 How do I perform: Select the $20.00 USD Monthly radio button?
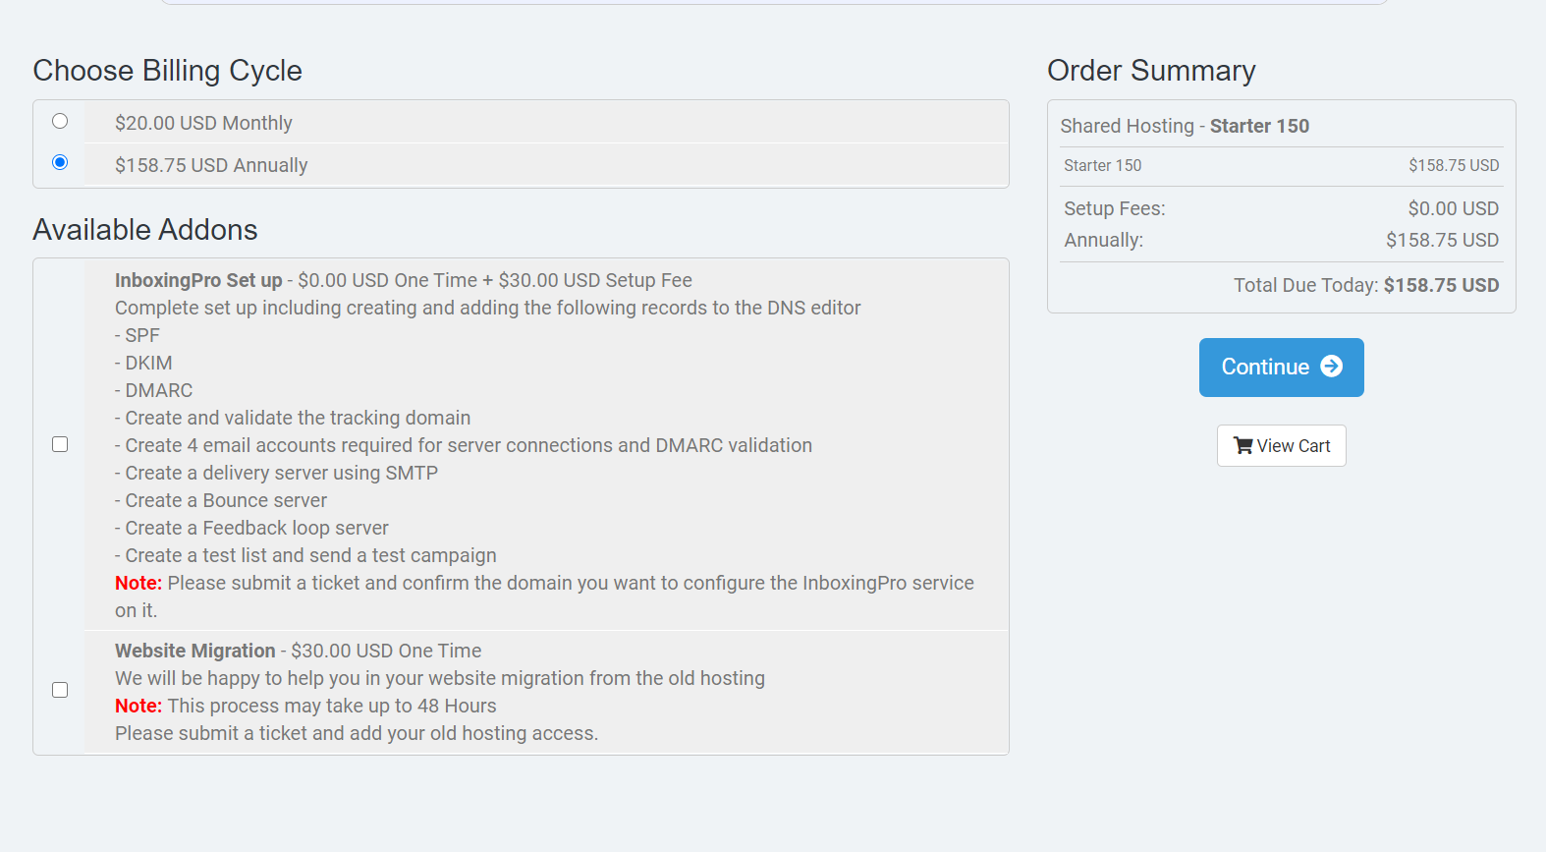click(60, 121)
